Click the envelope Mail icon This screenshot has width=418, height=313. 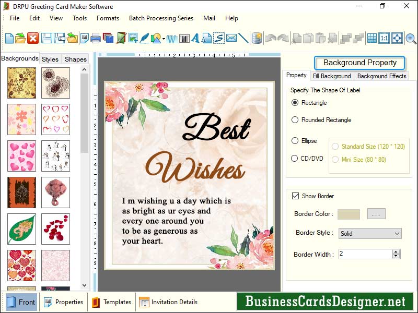pyautogui.click(x=231, y=38)
